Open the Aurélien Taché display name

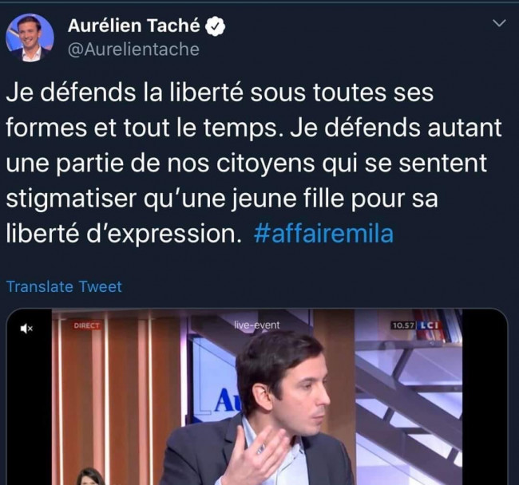pyautogui.click(x=133, y=26)
